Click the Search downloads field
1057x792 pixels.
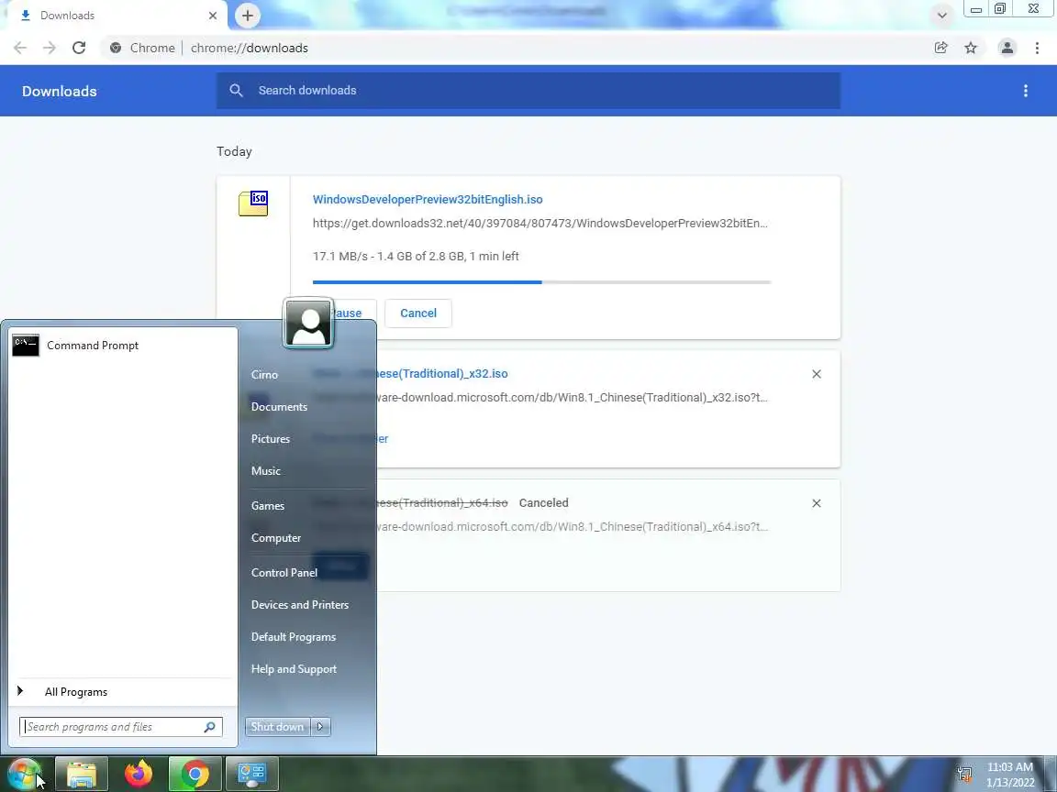528,90
